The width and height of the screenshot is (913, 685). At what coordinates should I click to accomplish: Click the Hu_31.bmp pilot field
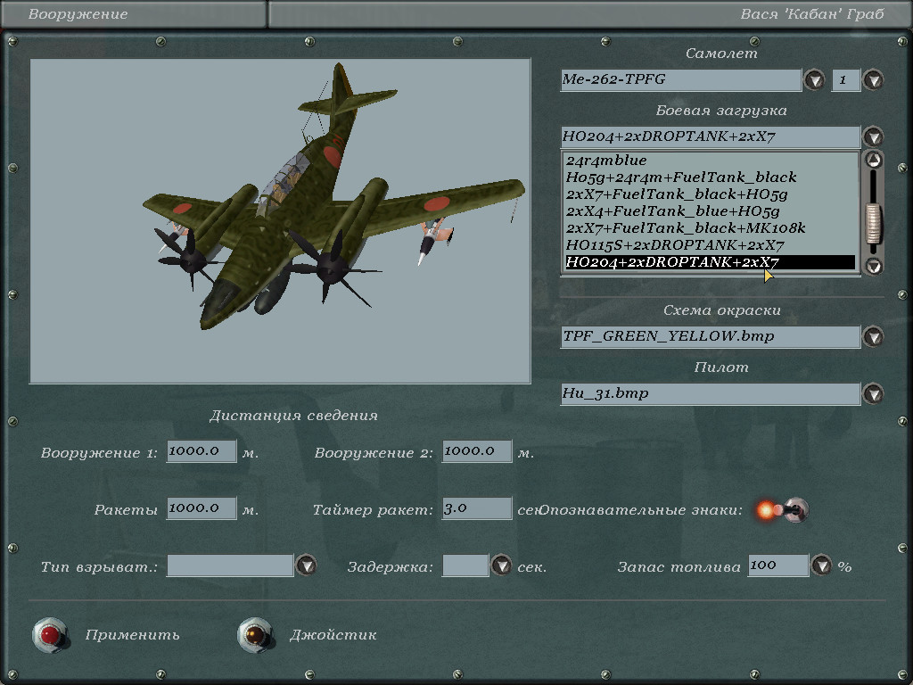711,393
